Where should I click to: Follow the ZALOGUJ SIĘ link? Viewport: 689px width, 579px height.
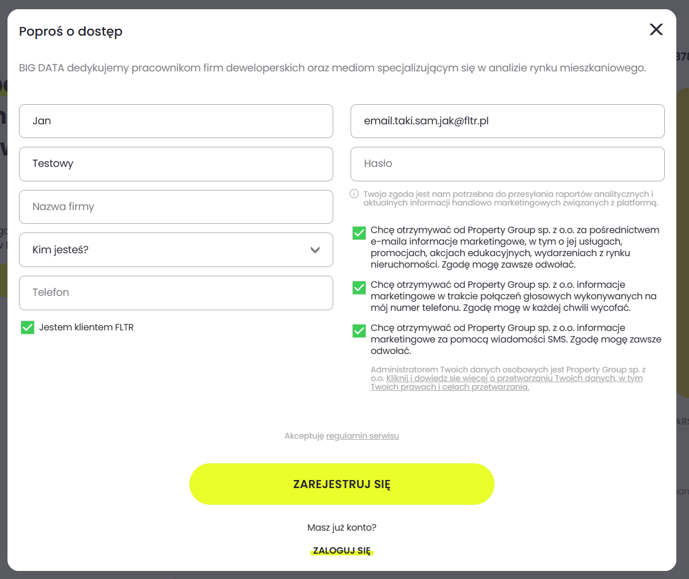(342, 551)
